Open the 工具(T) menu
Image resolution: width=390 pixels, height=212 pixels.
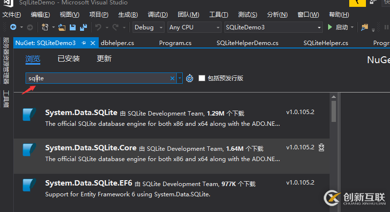219,15
